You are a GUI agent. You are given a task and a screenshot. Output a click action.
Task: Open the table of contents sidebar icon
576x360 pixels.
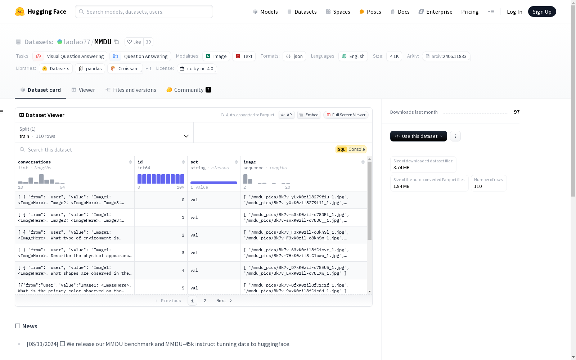2,112
